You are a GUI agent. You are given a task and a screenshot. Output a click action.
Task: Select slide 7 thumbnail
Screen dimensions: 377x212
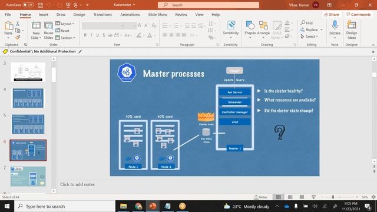coord(28,177)
